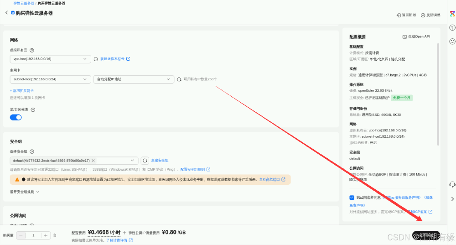Screen dimensions: 456x245
Task: Open the subnet-hce(192.168.0.0/24) dropdown
Action: tap(50, 79)
